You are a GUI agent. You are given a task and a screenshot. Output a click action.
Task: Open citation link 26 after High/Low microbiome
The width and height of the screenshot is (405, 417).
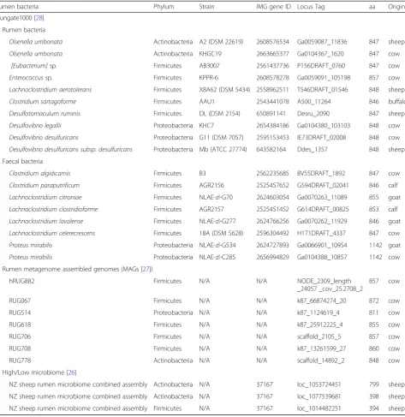point(71,372)
